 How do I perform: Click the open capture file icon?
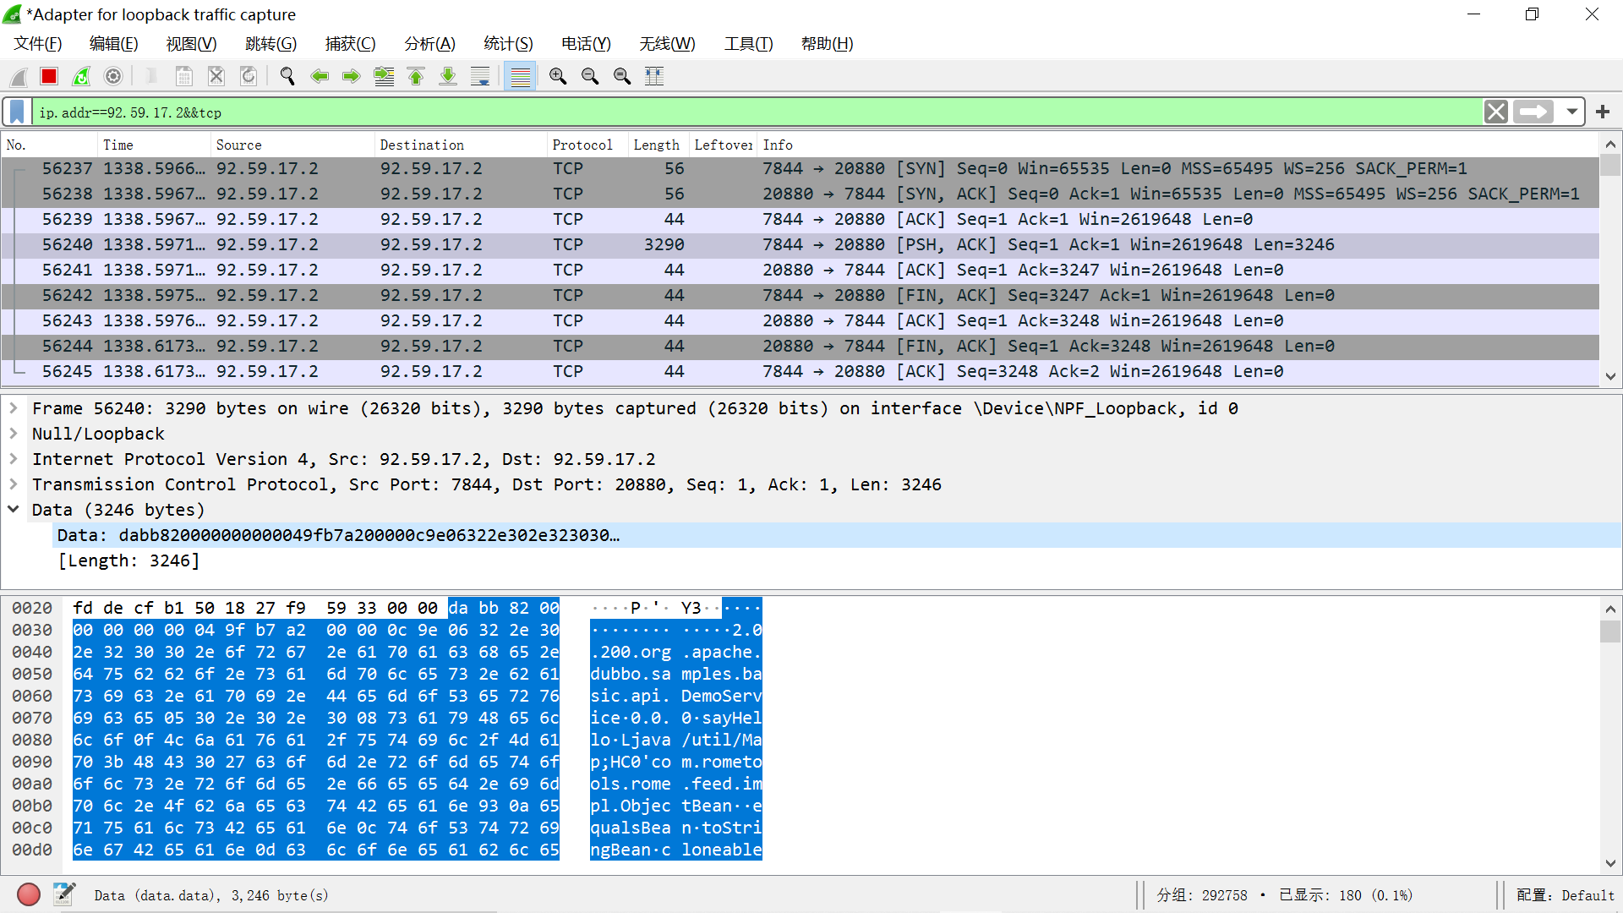(151, 77)
